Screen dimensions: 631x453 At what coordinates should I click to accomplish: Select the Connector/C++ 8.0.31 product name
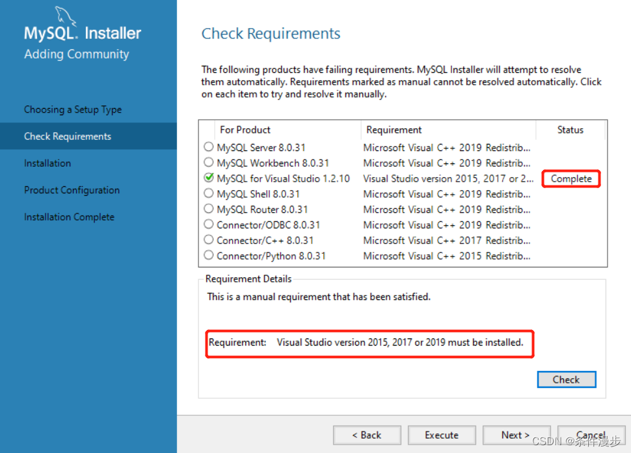265,240
